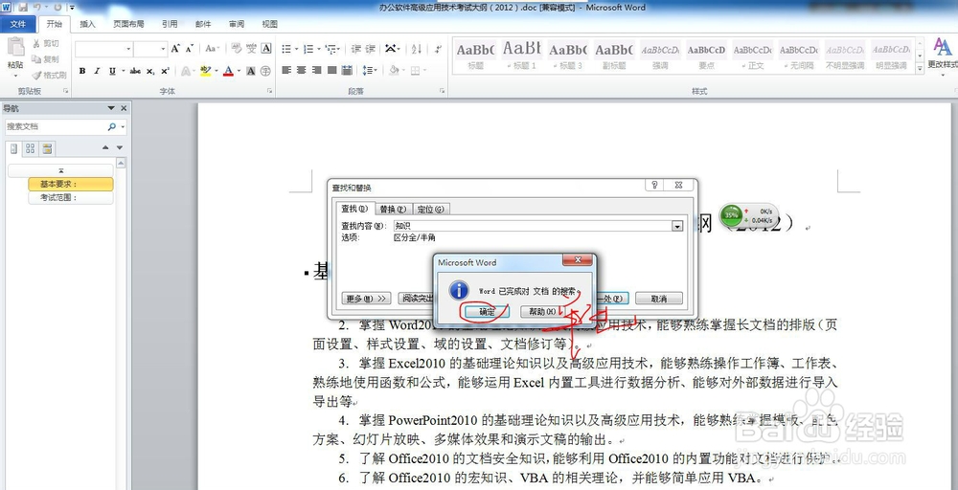Click the Grow Font icon
This screenshot has height=490, width=958.
point(175,48)
